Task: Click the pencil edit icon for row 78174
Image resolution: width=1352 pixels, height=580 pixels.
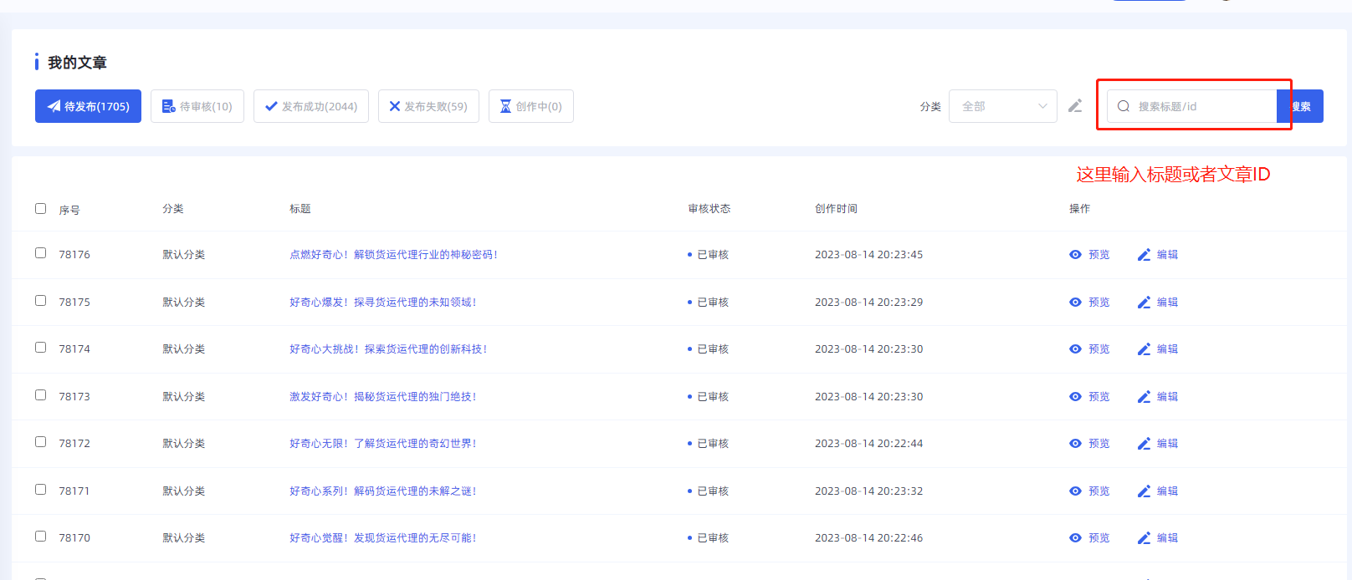Action: coord(1144,349)
